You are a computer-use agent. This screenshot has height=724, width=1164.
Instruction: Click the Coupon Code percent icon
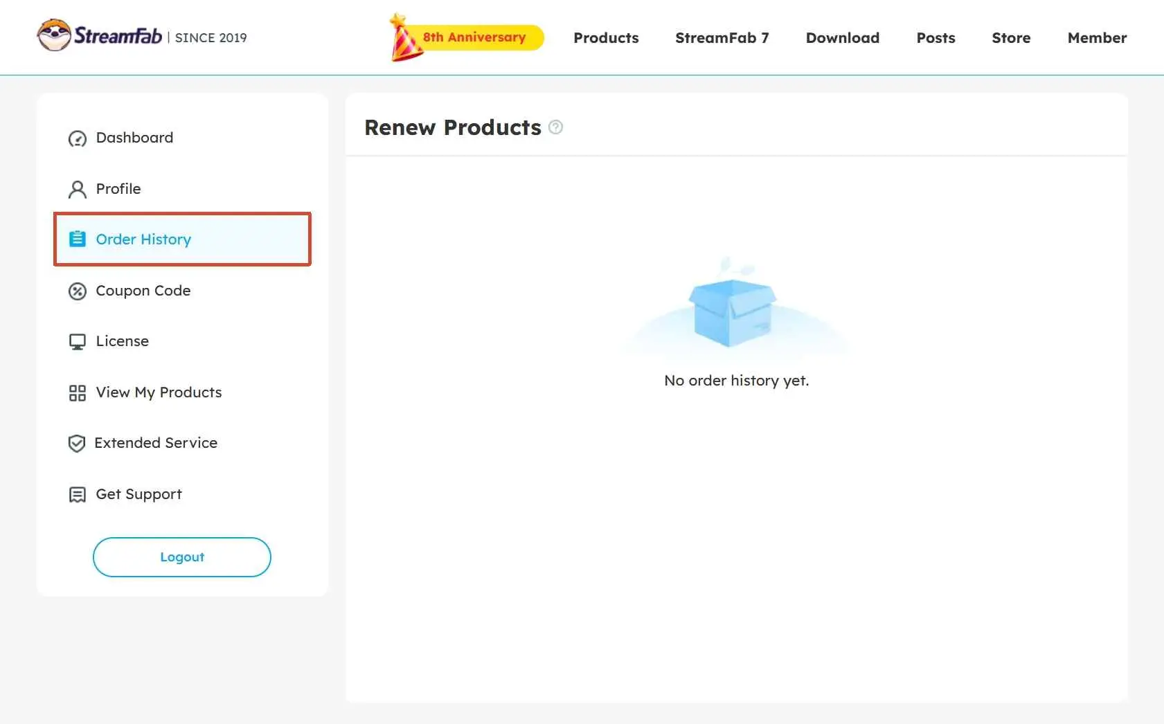click(x=77, y=291)
